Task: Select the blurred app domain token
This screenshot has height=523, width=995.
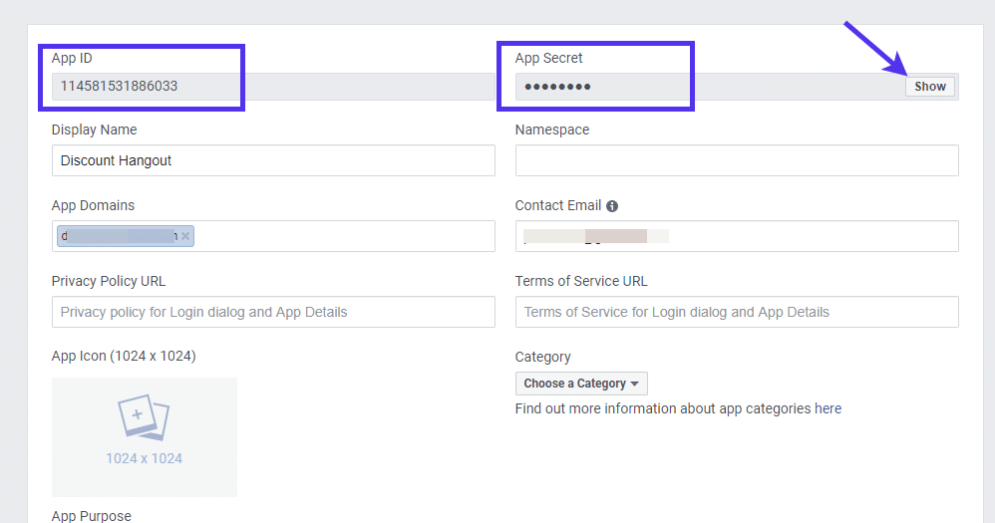Action: click(118, 236)
